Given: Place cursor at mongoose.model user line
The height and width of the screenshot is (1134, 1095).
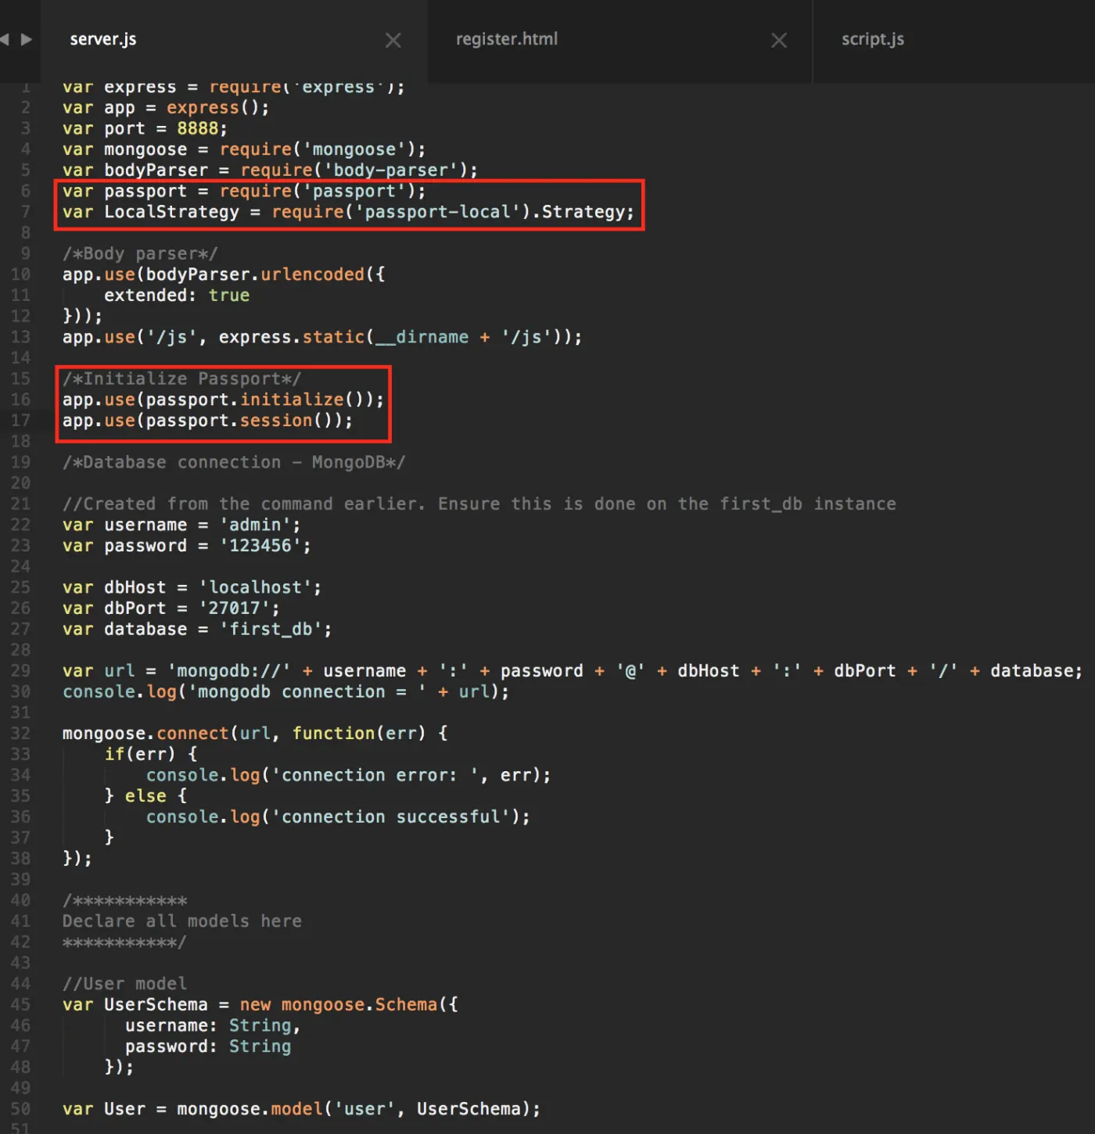Looking at the screenshot, I should click(x=301, y=1109).
